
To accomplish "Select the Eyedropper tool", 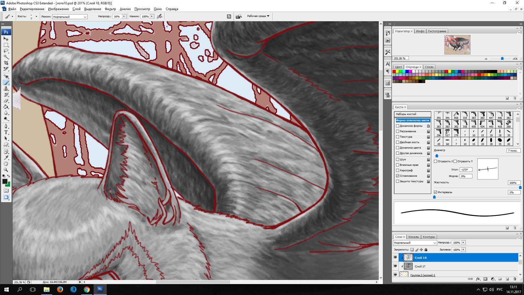I will coord(6,158).
